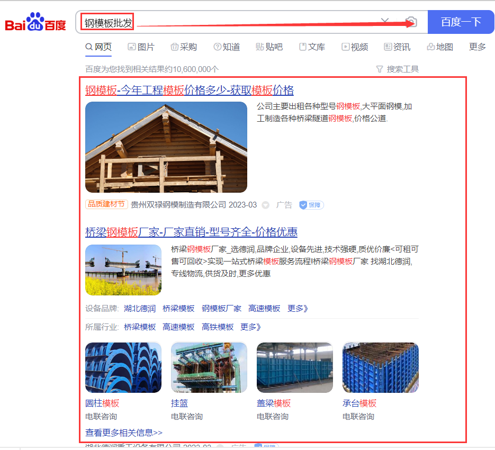Click the 品质建材节 orange tag
Image resolution: width=495 pixels, height=450 pixels.
pos(106,204)
